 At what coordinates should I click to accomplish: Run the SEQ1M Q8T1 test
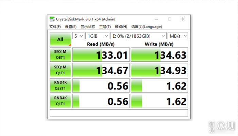coord(60,55)
